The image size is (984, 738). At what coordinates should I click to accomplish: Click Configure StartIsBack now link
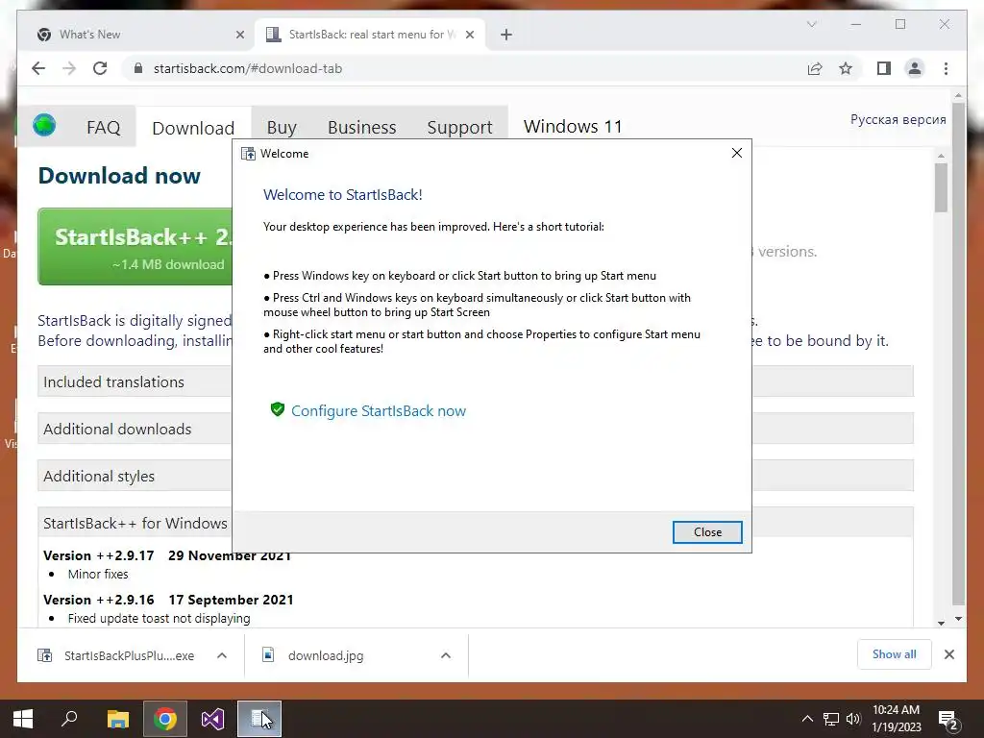pyautogui.click(x=379, y=411)
